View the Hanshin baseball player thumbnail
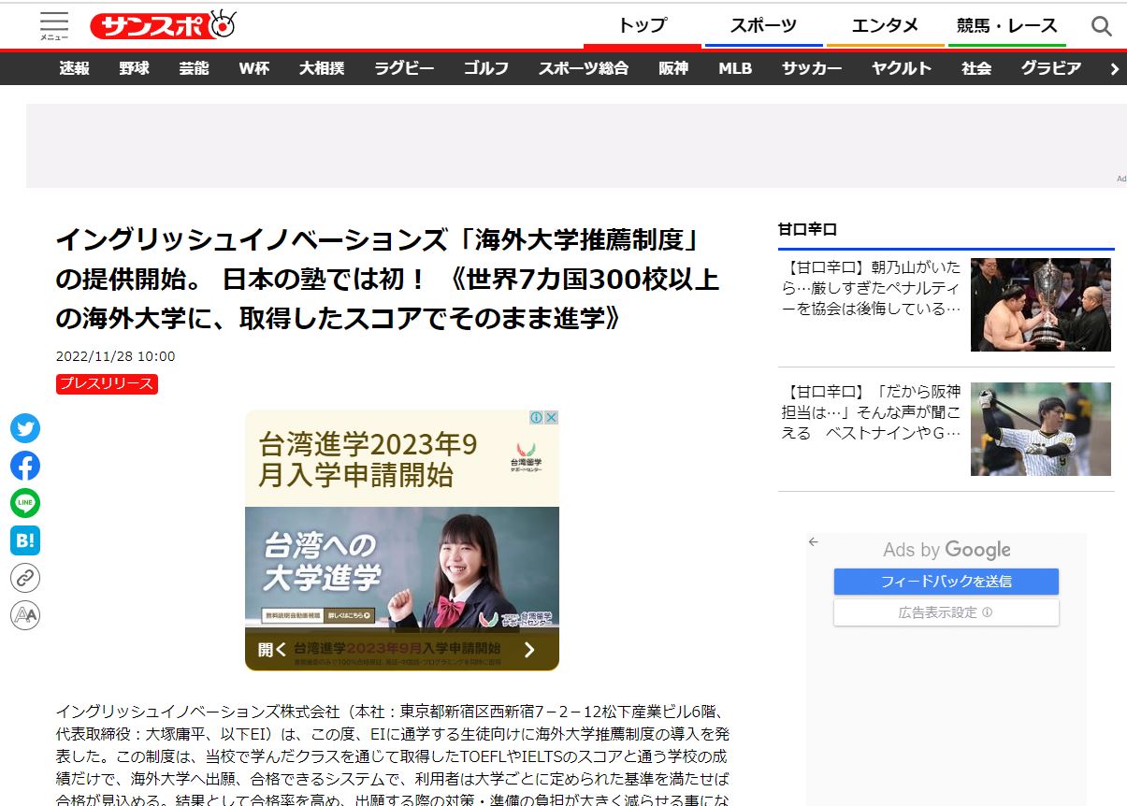This screenshot has height=806, width=1127. coord(1041,429)
